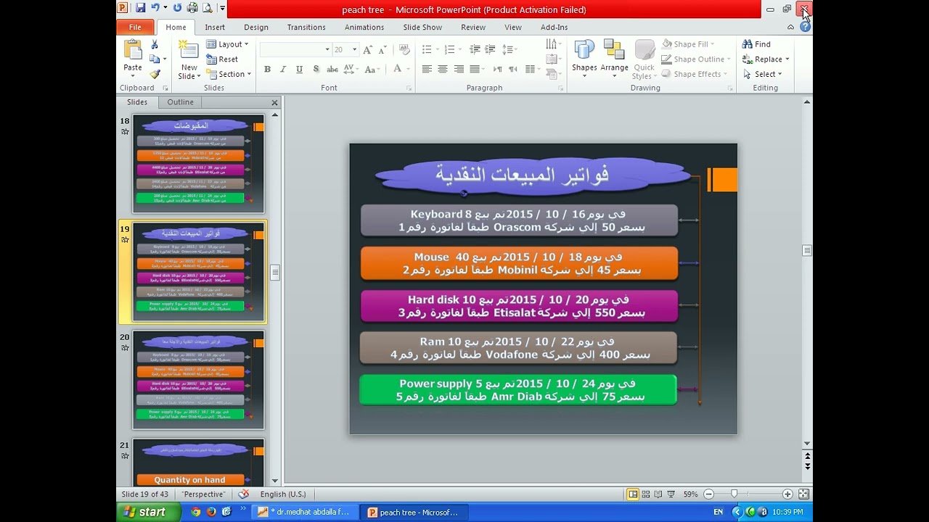Click the Undo arrow icon

click(x=155, y=8)
